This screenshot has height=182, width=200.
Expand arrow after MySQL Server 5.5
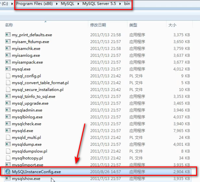[120, 4]
